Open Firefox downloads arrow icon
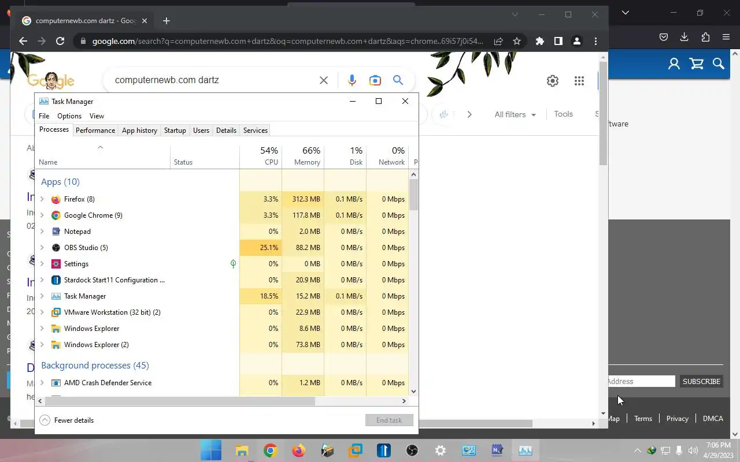This screenshot has height=462, width=740. [684, 37]
